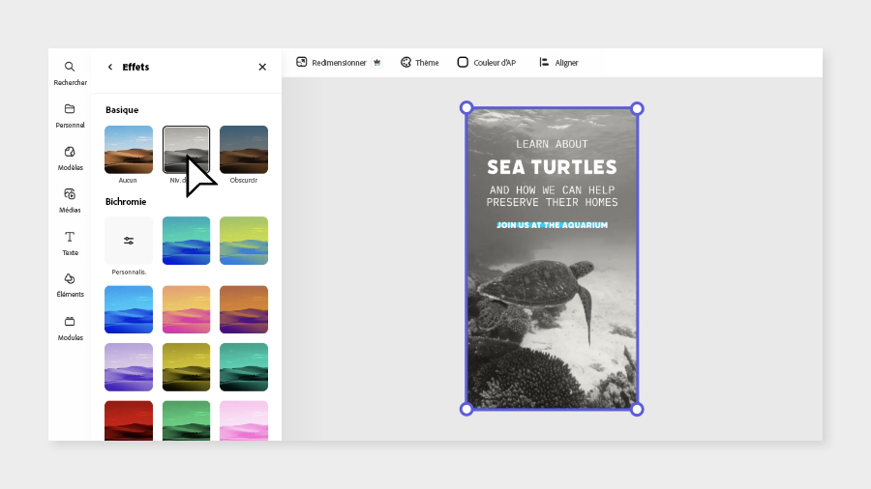Open the Éléments panel
The width and height of the screenshot is (871, 489).
70,285
